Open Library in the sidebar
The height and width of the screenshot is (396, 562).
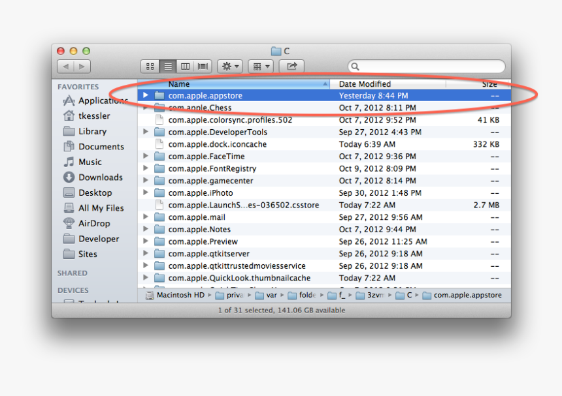tap(85, 131)
